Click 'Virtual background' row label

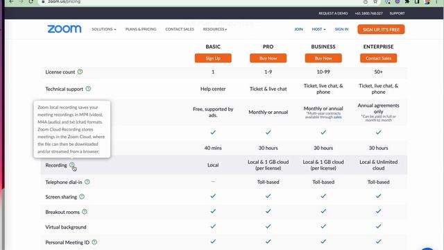click(x=66, y=227)
